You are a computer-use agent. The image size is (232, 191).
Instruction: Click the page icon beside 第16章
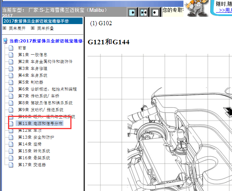pyautogui.click(x=11, y=158)
